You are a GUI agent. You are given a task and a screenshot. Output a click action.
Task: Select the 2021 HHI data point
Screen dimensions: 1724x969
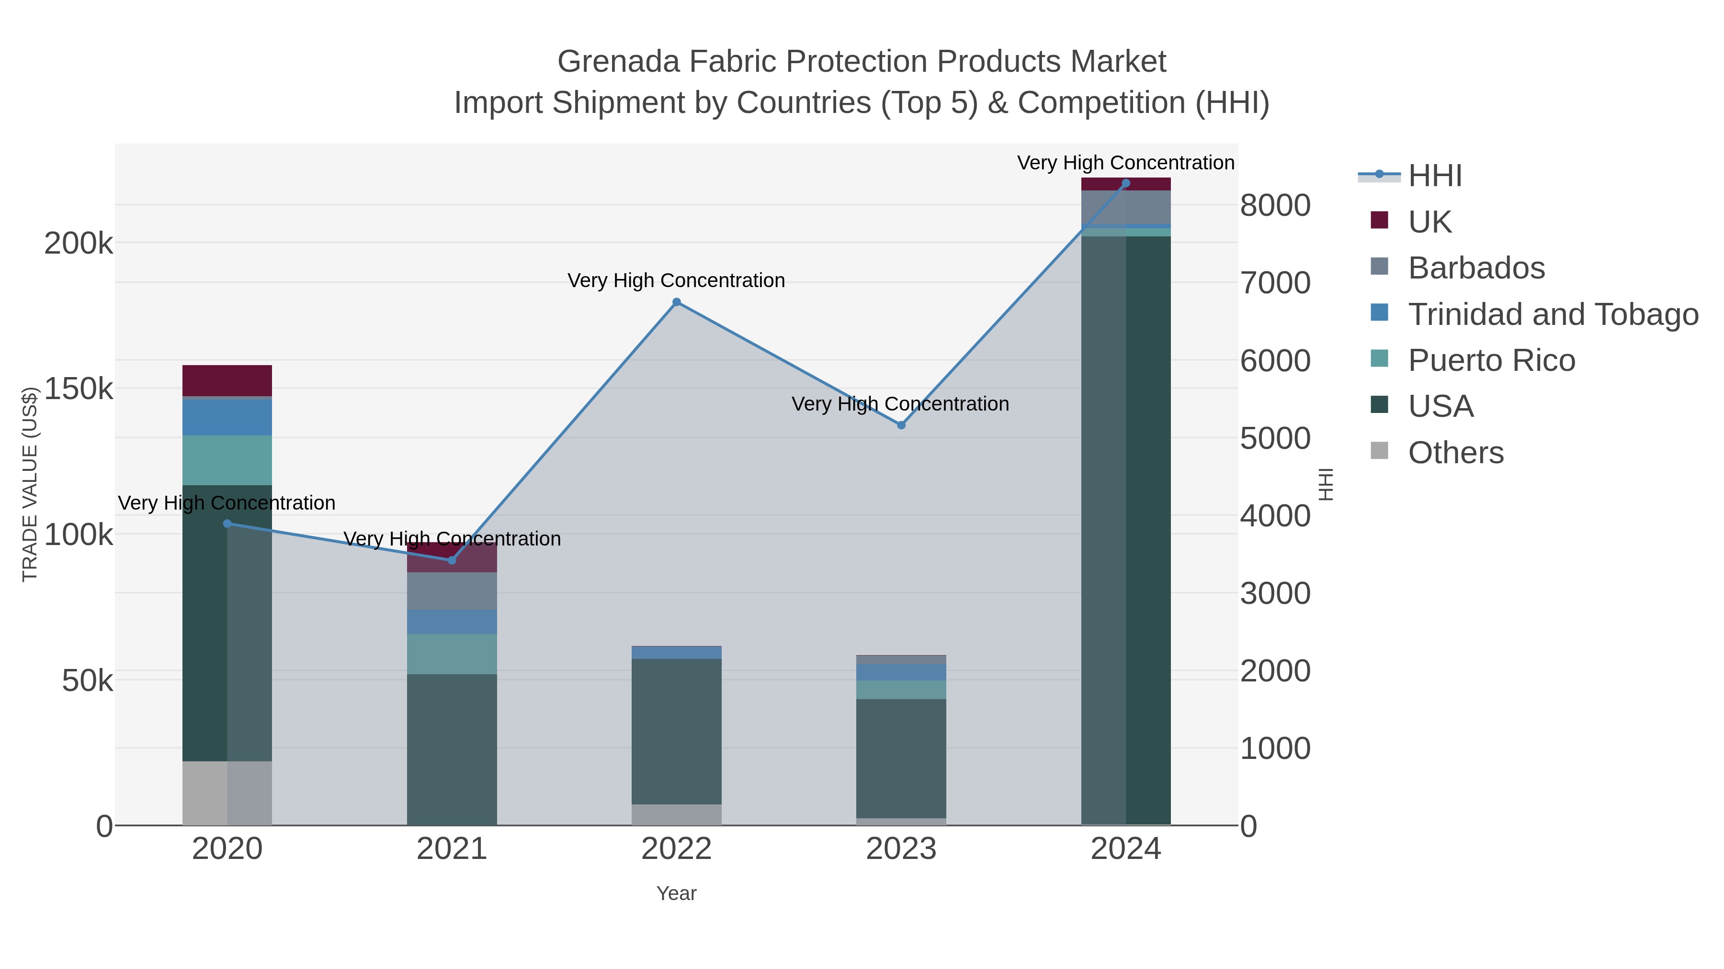coord(452,560)
